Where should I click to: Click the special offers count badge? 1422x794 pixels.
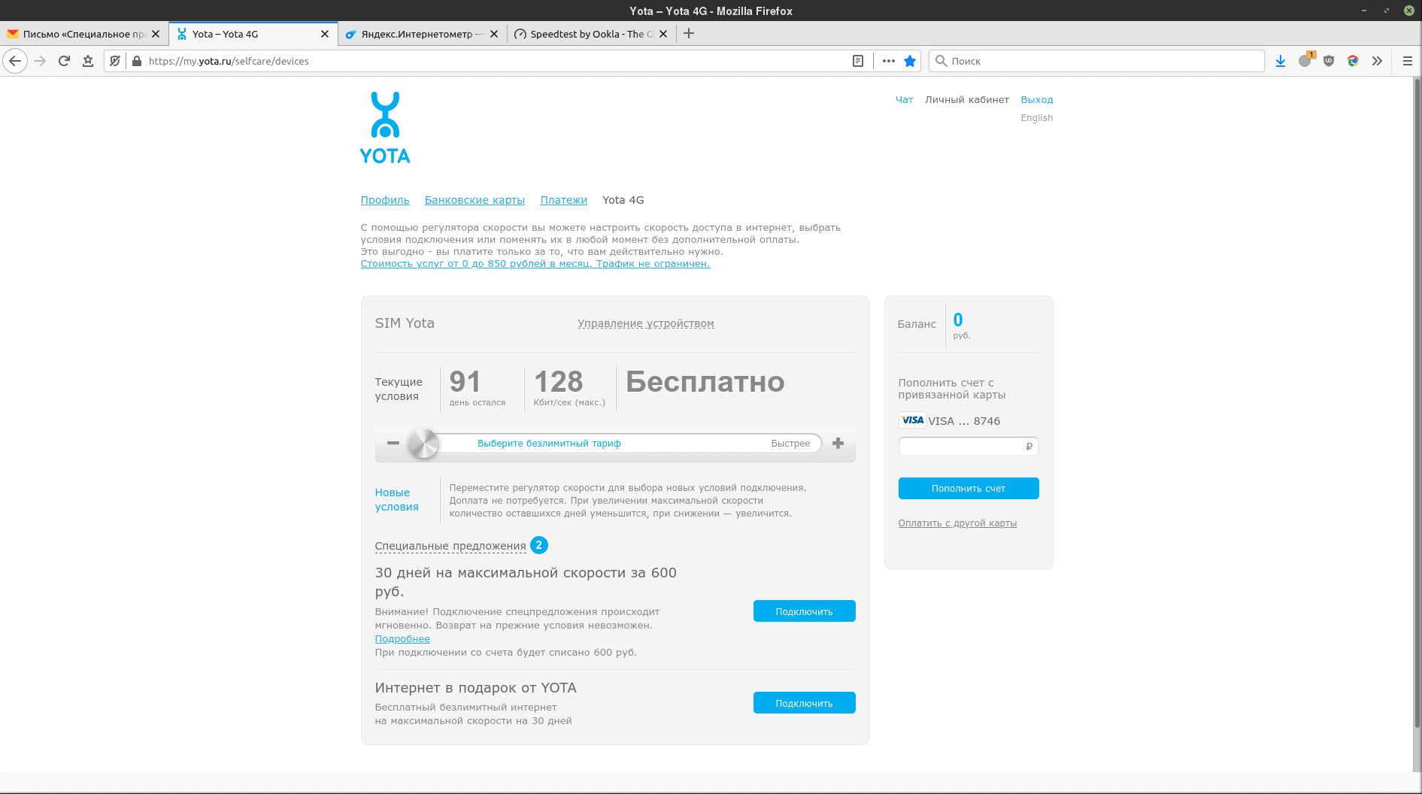pos(539,545)
